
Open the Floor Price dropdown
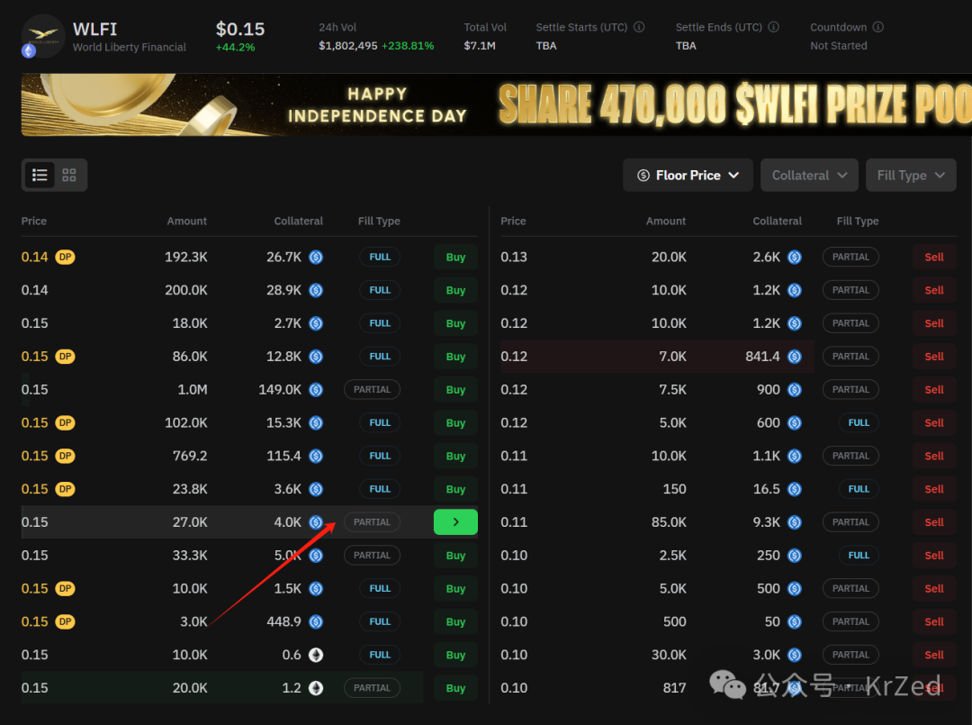click(x=688, y=175)
